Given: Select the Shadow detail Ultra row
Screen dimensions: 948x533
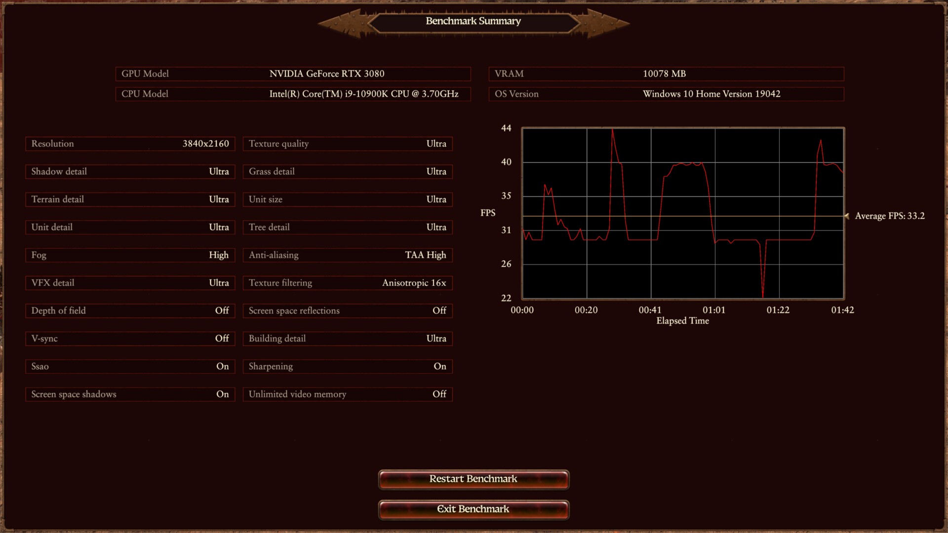Looking at the screenshot, I should tap(130, 171).
